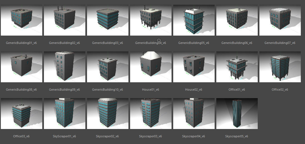Click the GenericBuilding10_v6 label text
The image size is (305, 144).
(x=108, y=90)
